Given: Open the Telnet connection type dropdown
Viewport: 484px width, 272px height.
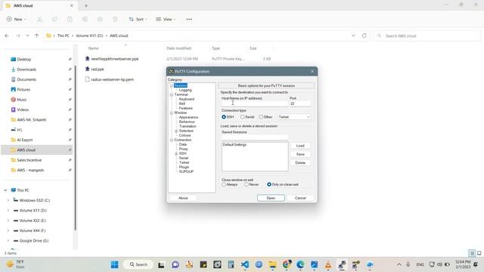Looking at the screenshot, I should click(x=294, y=117).
